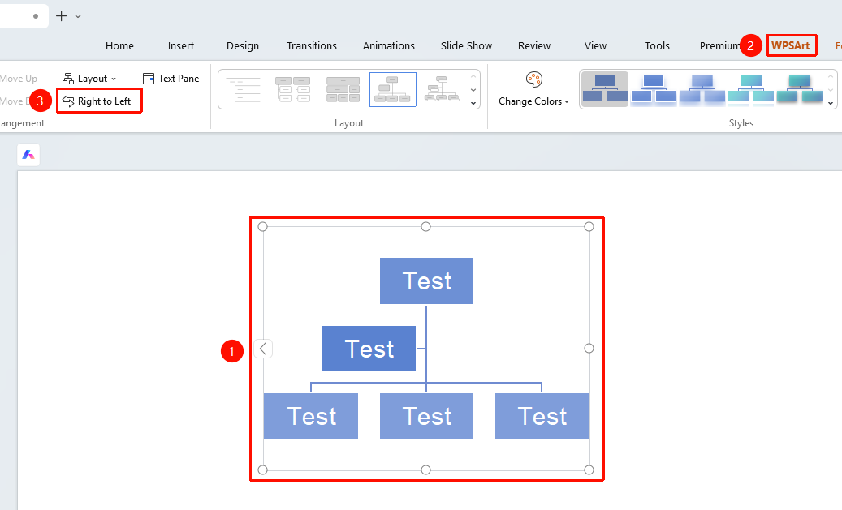Open the Slide Show tab
Screen dimensions: 842x510
pos(467,46)
